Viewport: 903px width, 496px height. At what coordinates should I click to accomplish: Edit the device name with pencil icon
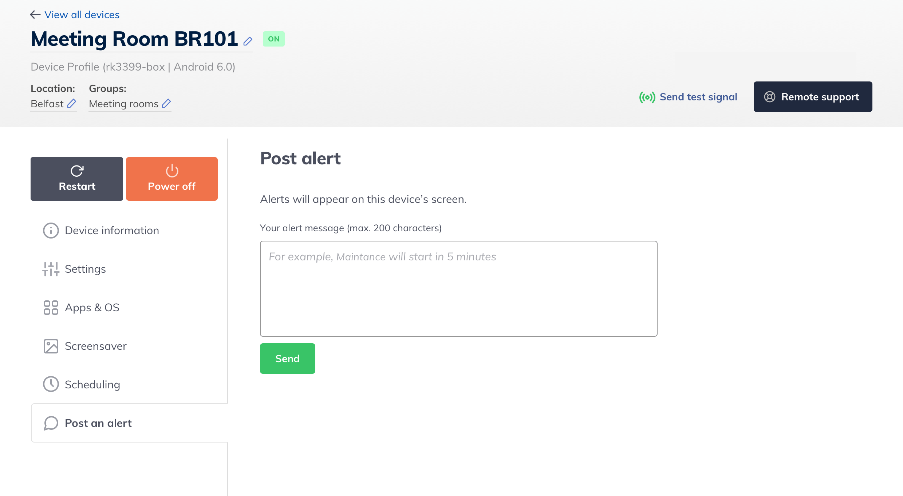click(248, 41)
